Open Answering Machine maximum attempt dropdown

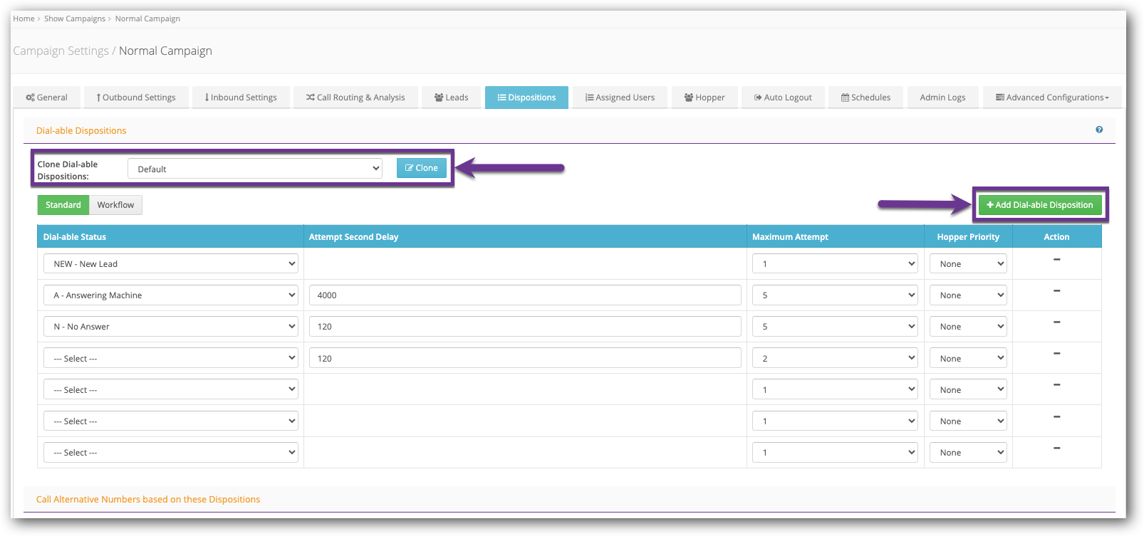point(835,295)
